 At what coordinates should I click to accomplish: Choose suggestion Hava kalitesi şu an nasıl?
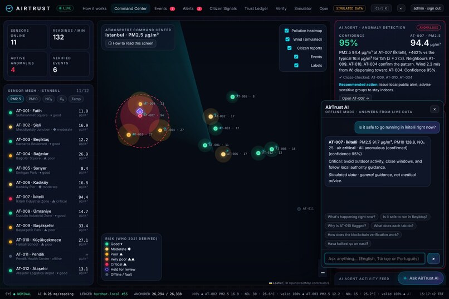(348, 244)
